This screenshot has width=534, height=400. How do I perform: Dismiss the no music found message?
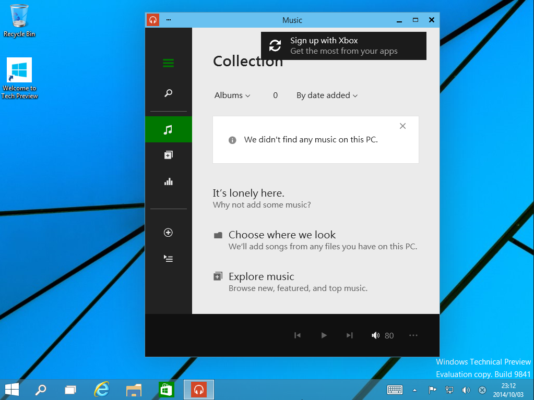(402, 126)
